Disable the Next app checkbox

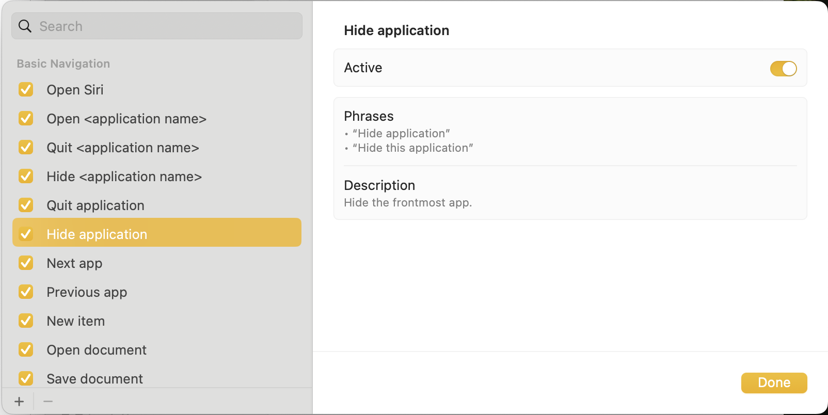tap(26, 263)
